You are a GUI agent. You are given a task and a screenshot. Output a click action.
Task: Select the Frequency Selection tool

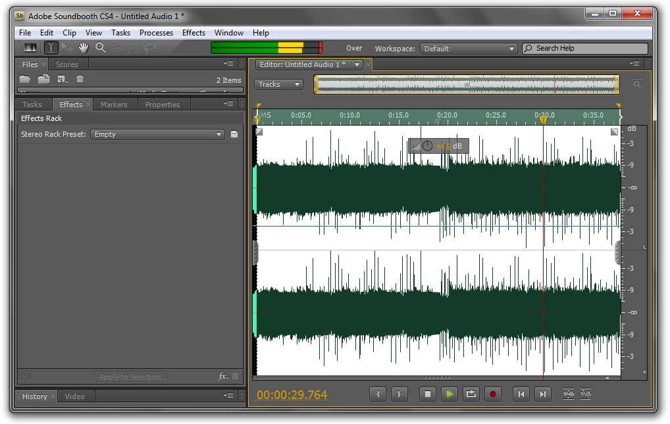pos(117,48)
